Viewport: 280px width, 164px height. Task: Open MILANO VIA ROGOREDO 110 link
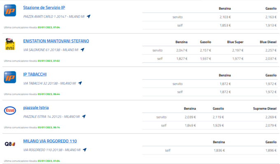point(50,141)
